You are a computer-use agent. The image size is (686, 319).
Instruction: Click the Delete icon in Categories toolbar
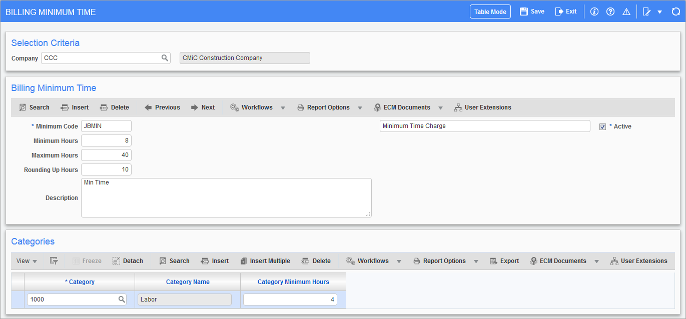pyautogui.click(x=317, y=260)
